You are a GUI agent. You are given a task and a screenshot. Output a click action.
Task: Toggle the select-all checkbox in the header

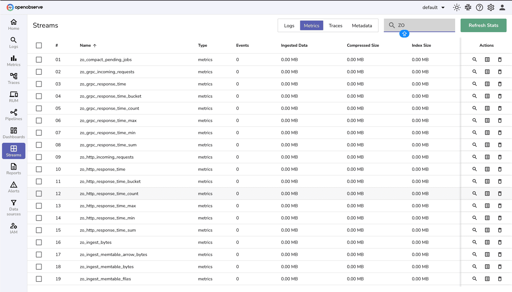pos(39,45)
